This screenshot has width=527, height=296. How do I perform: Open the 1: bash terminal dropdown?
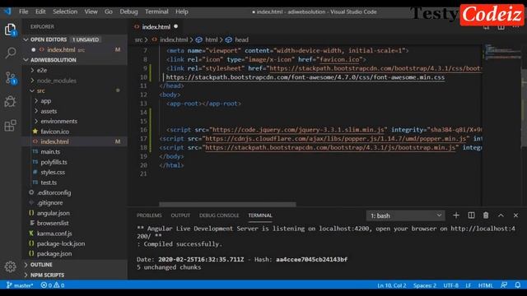405,215
